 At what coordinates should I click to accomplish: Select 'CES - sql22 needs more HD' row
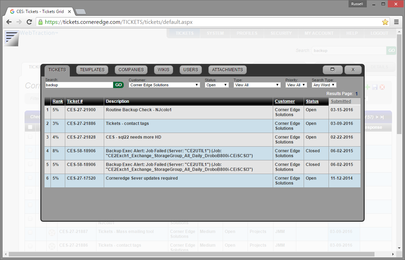203,140
